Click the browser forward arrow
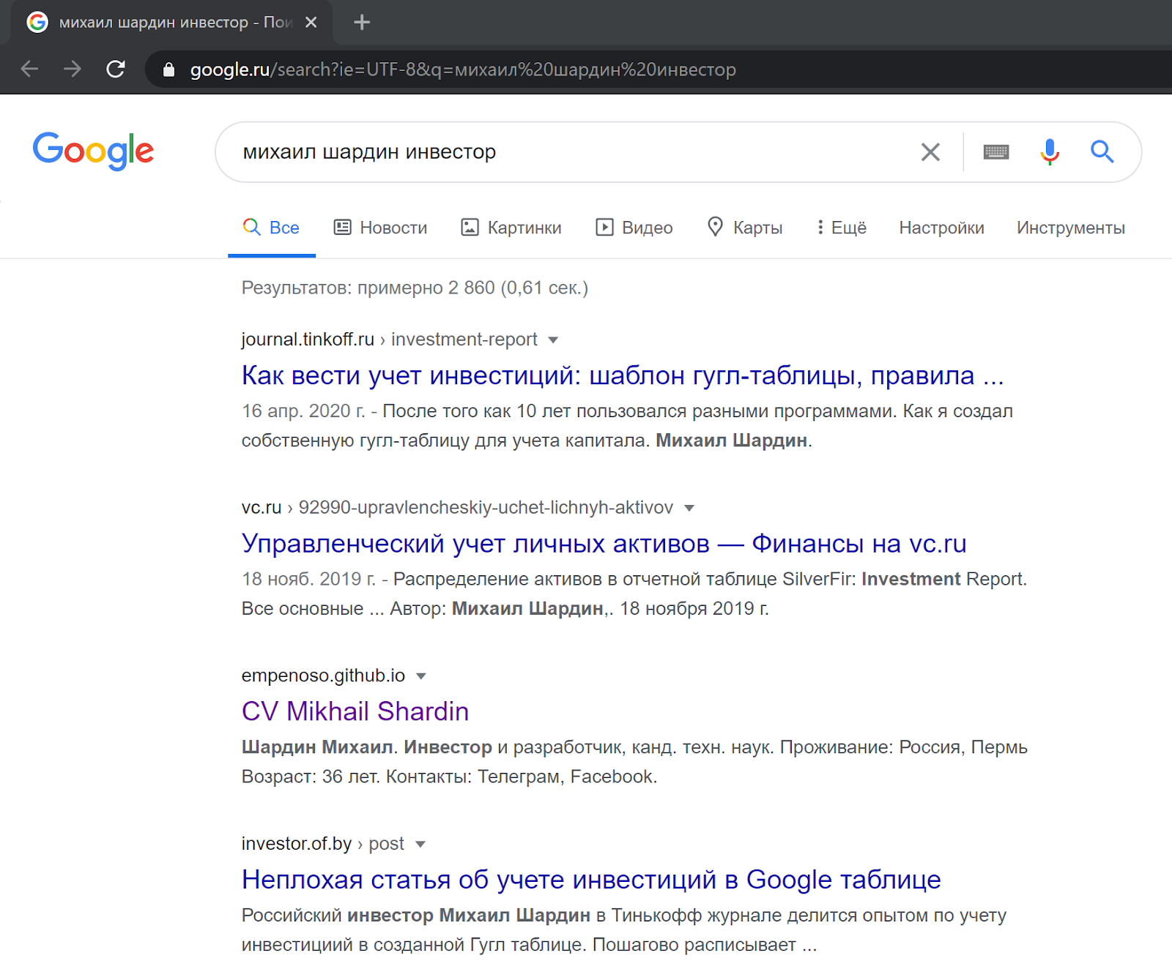 (72, 70)
